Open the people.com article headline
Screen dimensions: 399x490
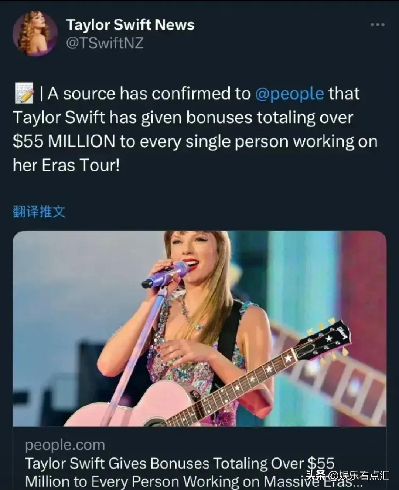[x=181, y=472]
